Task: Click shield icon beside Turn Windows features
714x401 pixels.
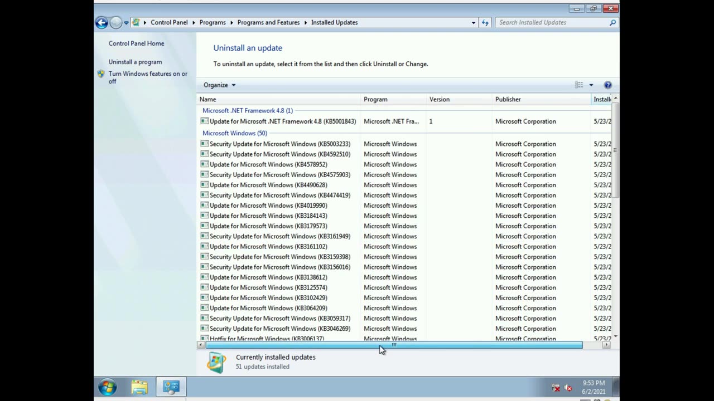Action: (x=101, y=74)
